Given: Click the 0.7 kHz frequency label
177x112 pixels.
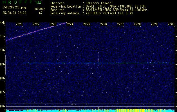Looking at the screenshot, I should [x=2, y=92].
